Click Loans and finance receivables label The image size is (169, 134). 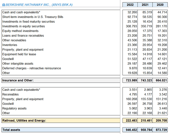(23, 36)
